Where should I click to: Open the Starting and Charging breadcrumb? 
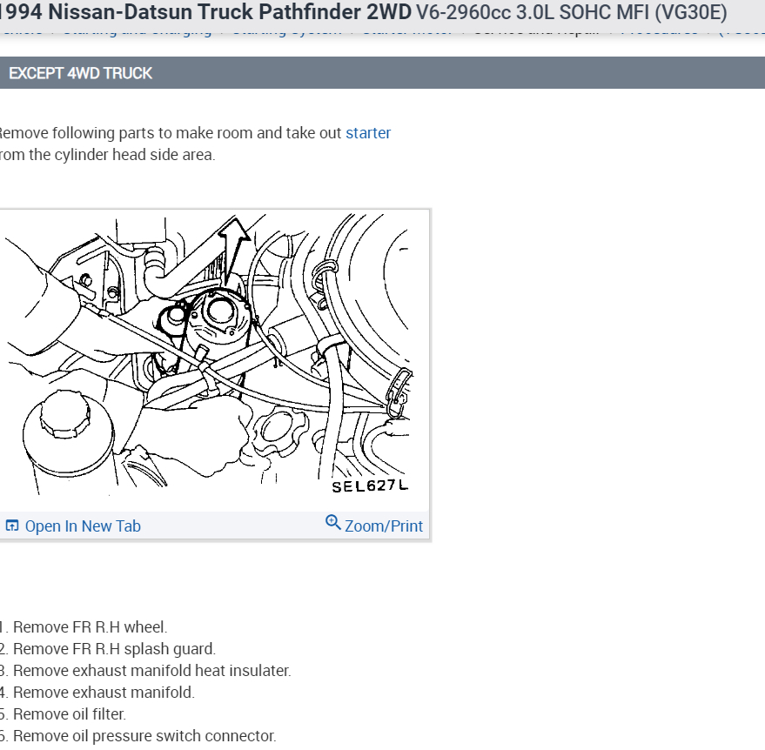[x=138, y=32]
